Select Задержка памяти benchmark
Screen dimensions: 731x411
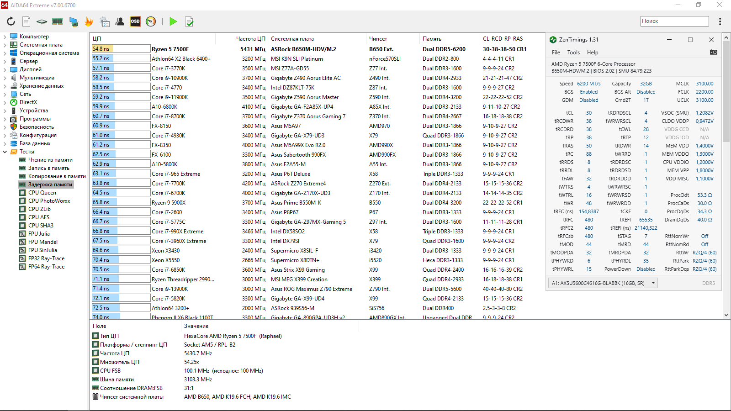(x=50, y=184)
